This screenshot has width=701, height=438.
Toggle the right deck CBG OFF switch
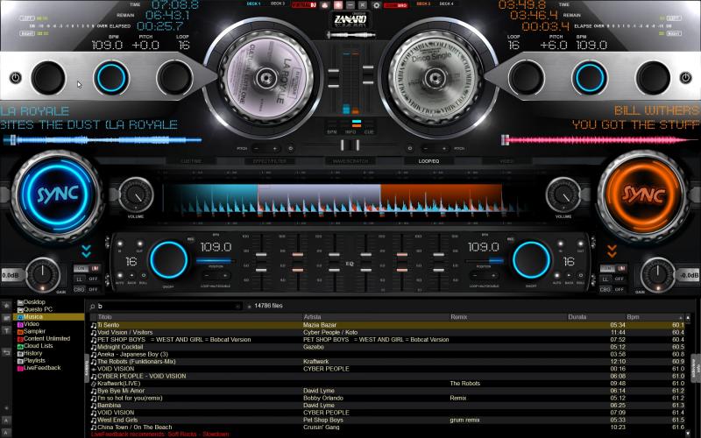[x=619, y=289]
